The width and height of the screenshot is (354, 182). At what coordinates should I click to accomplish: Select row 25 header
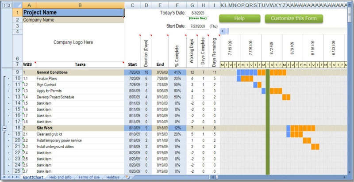17,171
